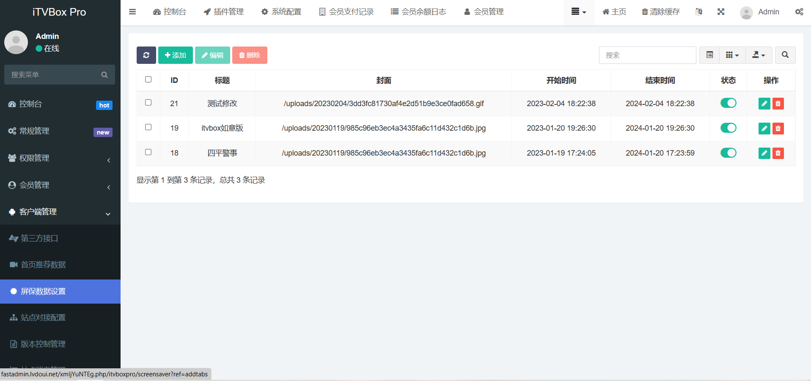This screenshot has height=381, width=811.
Task: Open the columns grid dropdown
Action: 732,55
